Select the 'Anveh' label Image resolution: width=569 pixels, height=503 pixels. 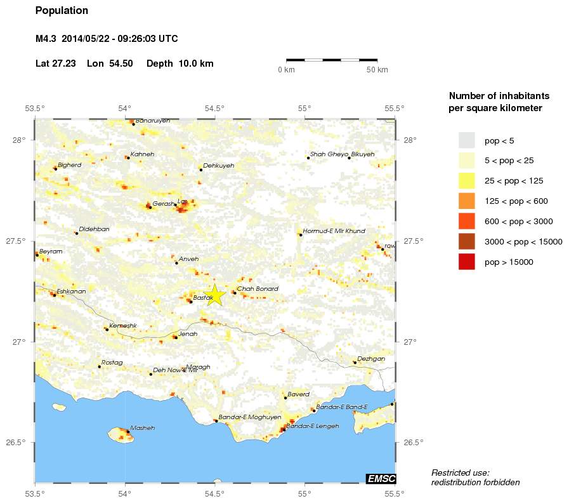click(188, 259)
